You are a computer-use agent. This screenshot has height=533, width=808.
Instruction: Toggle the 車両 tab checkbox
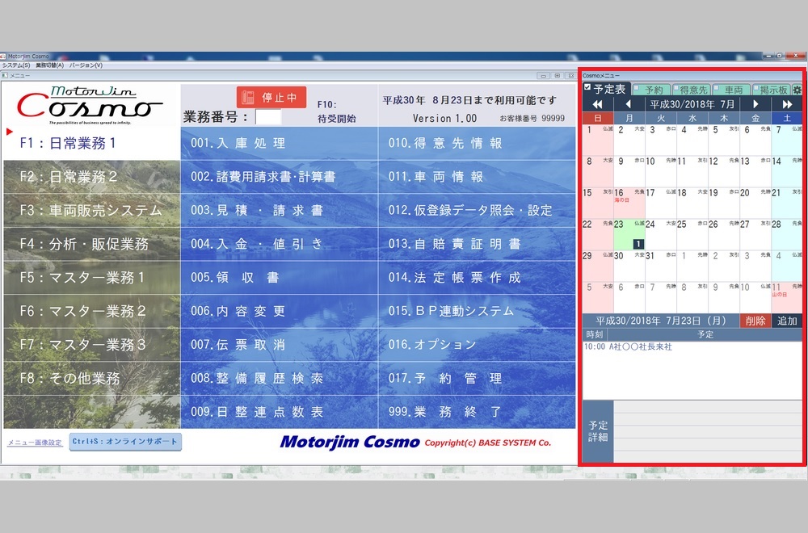[716, 89]
